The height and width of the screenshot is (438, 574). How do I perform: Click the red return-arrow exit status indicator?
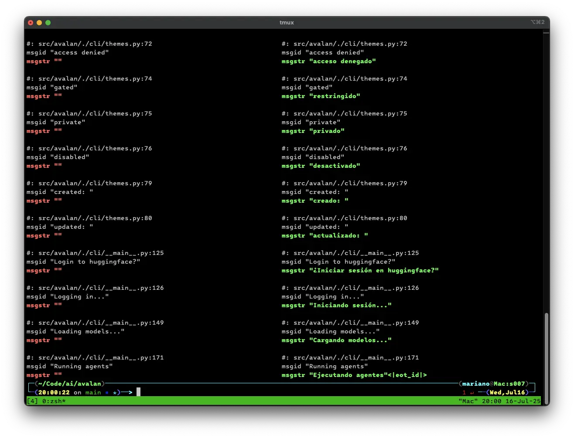point(473,392)
